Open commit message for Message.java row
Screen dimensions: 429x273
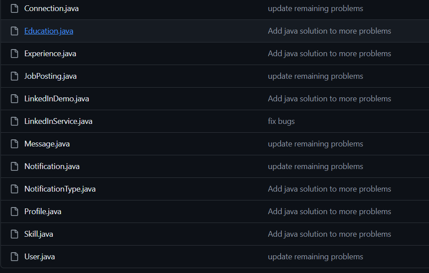pyautogui.click(x=315, y=144)
